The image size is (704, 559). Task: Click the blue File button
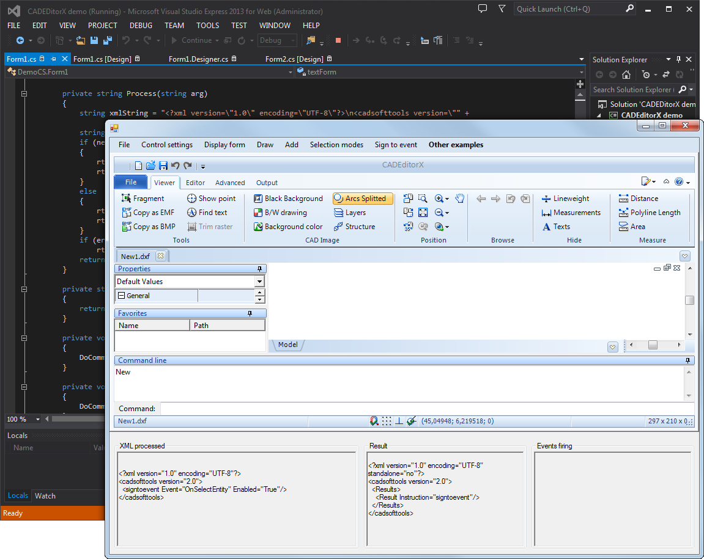coord(131,182)
